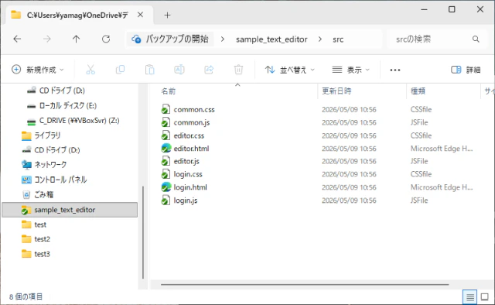Image resolution: width=495 pixels, height=305 pixels.
Task: Open ローカル ディスク (E:) in sidebar
Action: 68,105
